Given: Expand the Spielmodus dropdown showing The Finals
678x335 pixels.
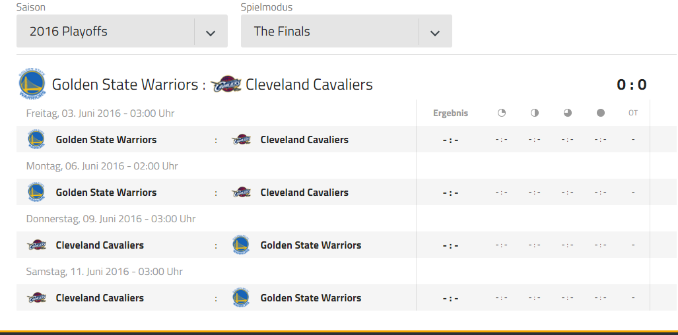Looking at the screenshot, I should point(347,31).
